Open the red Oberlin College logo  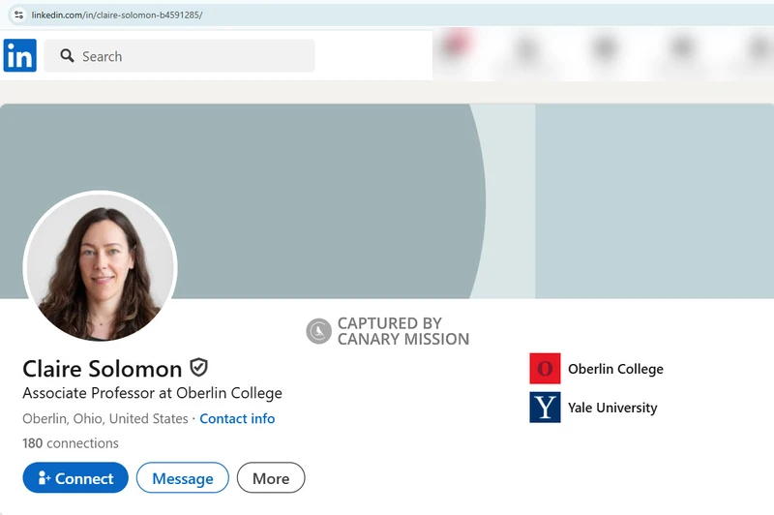(545, 369)
